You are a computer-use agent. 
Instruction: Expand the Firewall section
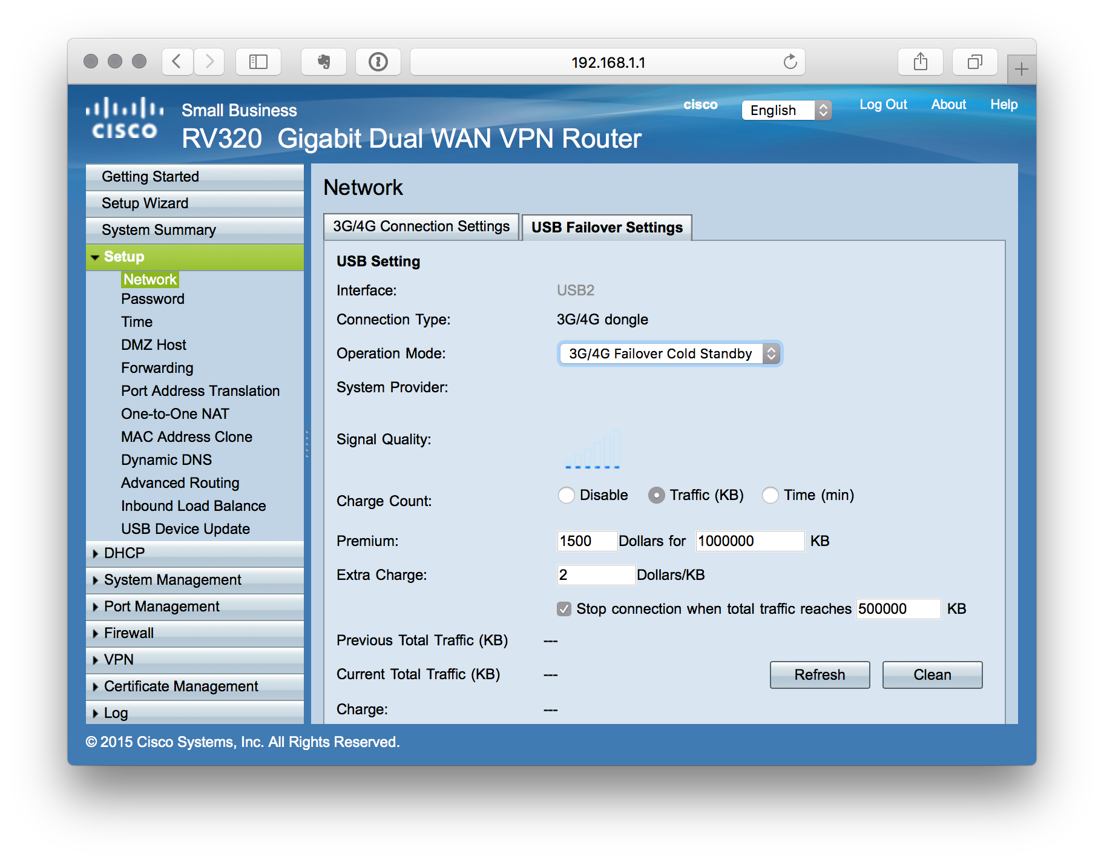[x=195, y=633]
